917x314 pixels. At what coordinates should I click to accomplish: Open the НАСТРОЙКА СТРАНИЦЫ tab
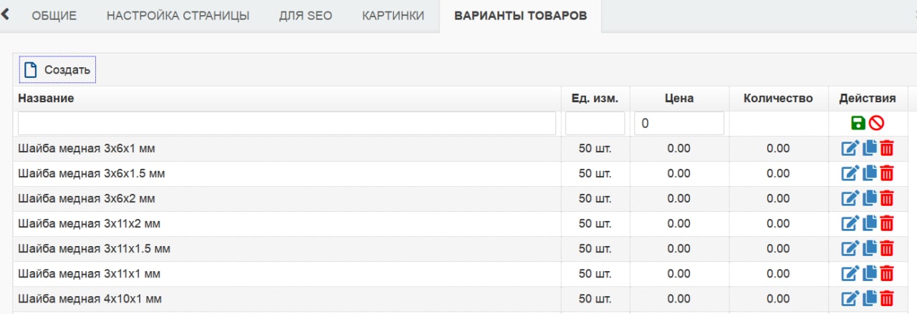click(x=178, y=16)
